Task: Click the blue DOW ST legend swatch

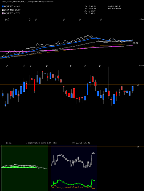Action: click(x=3, y=6)
